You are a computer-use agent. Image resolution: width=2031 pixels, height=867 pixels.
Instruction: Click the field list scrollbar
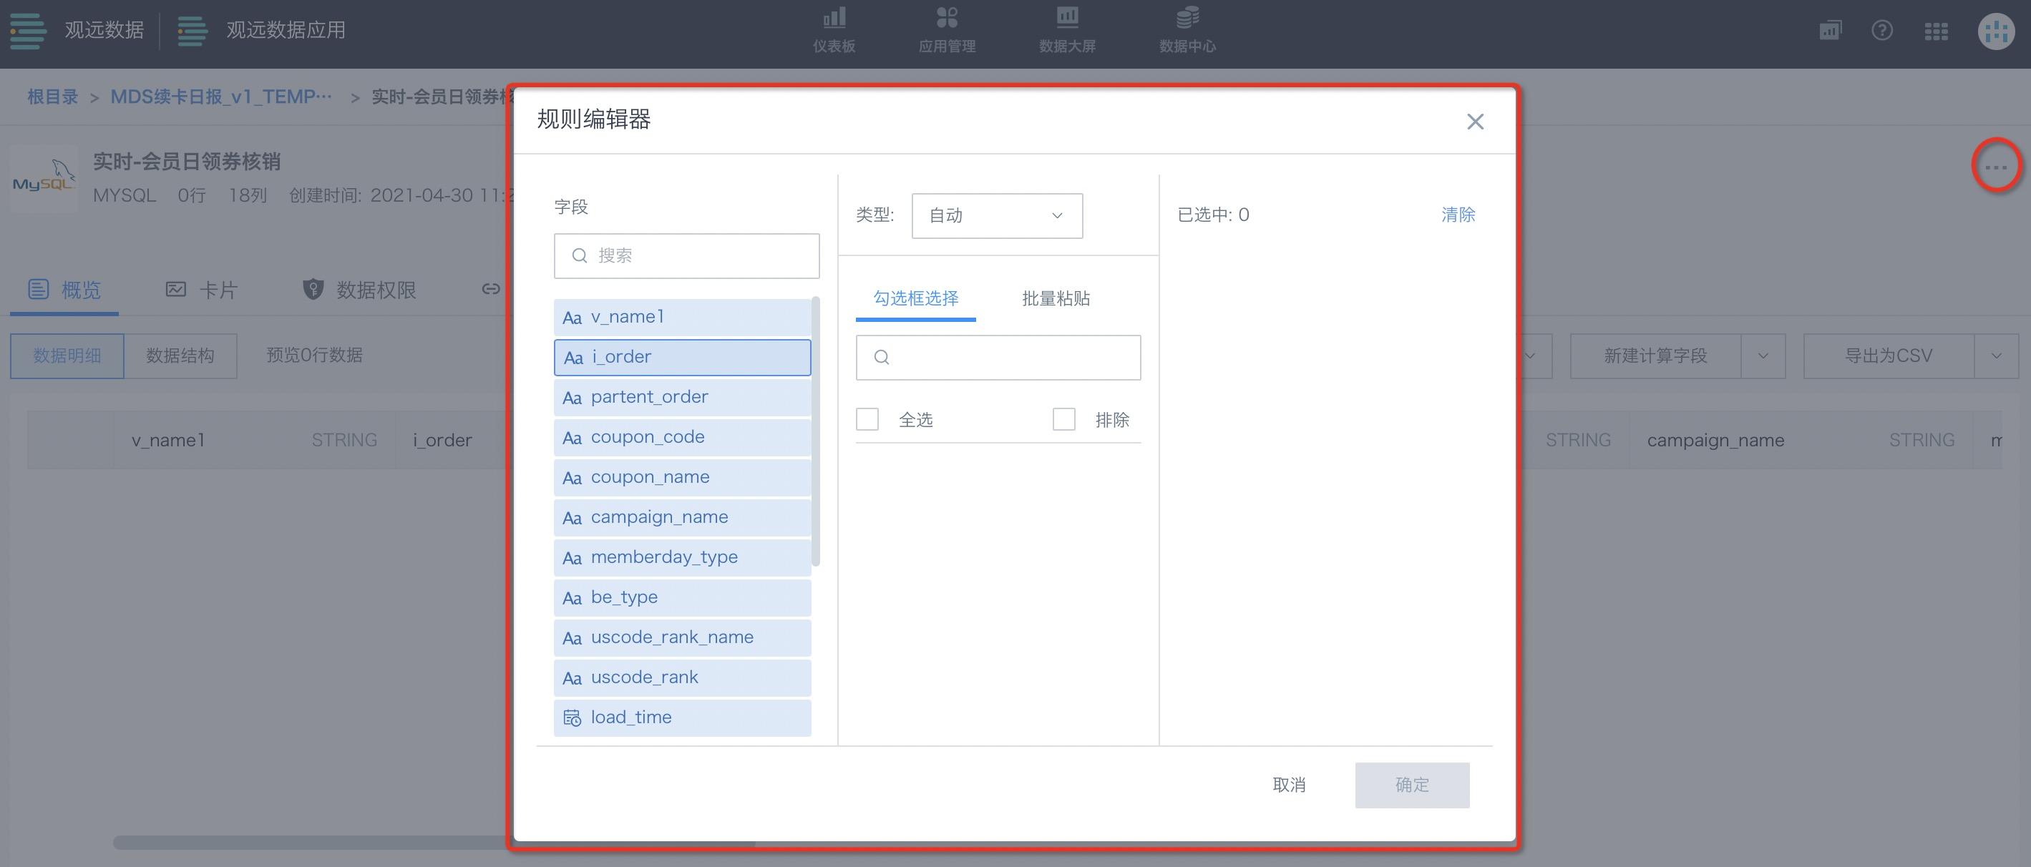click(815, 431)
